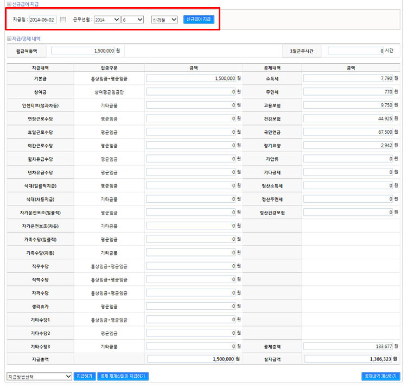Click the 장기요양 deduction field
This screenshot has height=387, width=407.
pos(348,145)
